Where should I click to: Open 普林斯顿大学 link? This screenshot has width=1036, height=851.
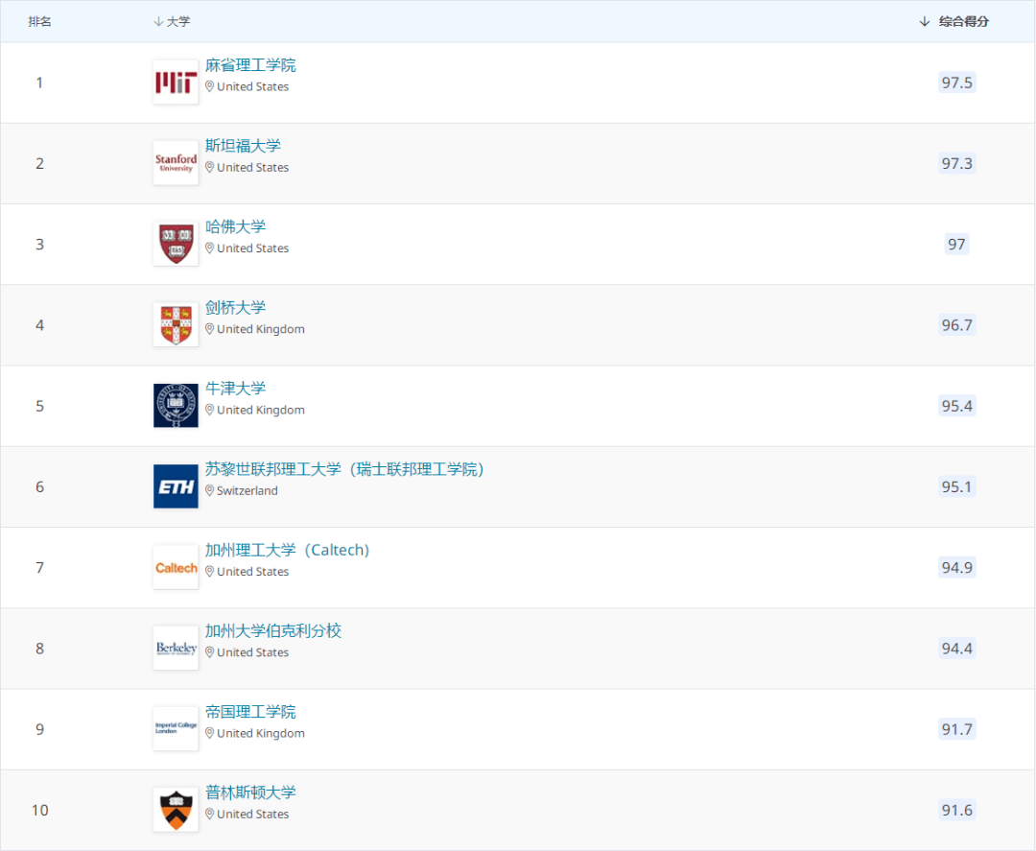(x=250, y=792)
